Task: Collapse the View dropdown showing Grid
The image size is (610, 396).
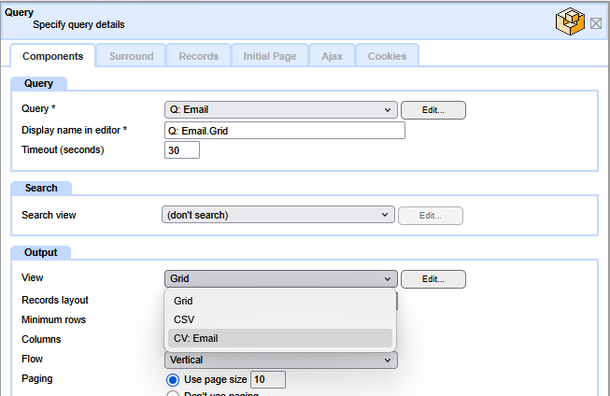Action: click(280, 278)
